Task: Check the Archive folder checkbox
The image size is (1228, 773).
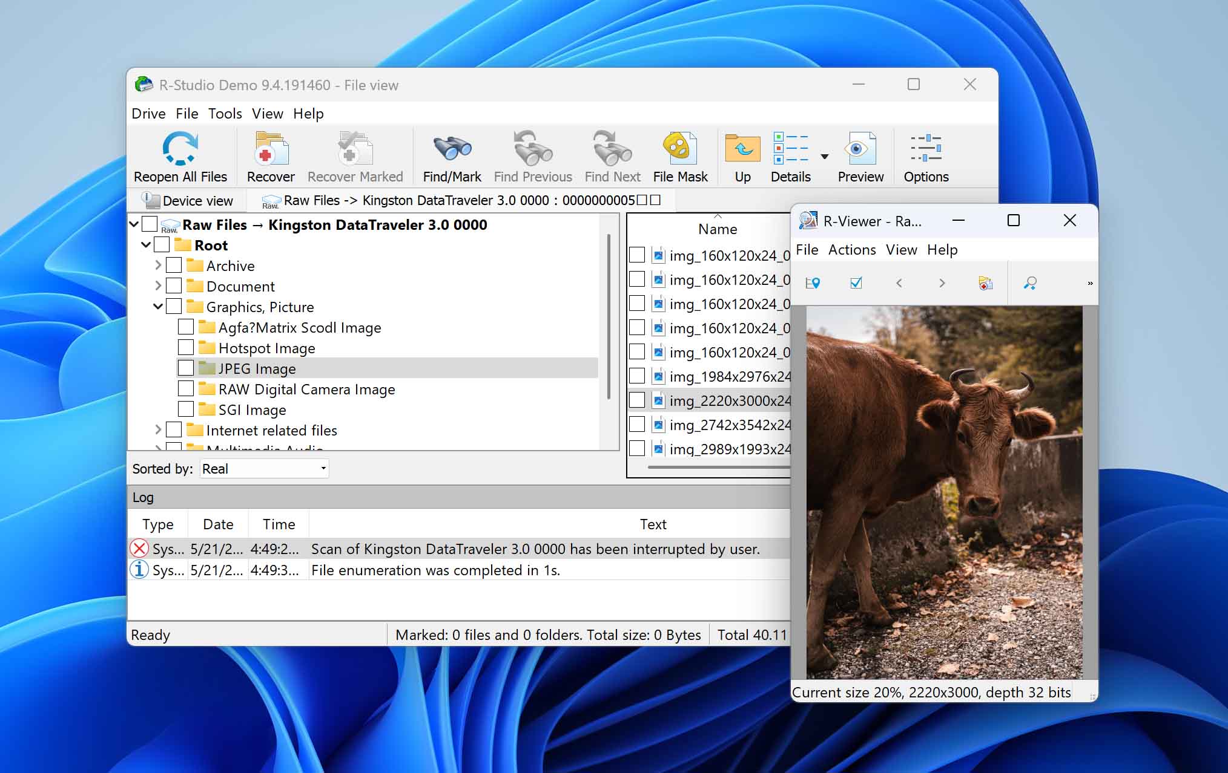Action: (x=174, y=266)
